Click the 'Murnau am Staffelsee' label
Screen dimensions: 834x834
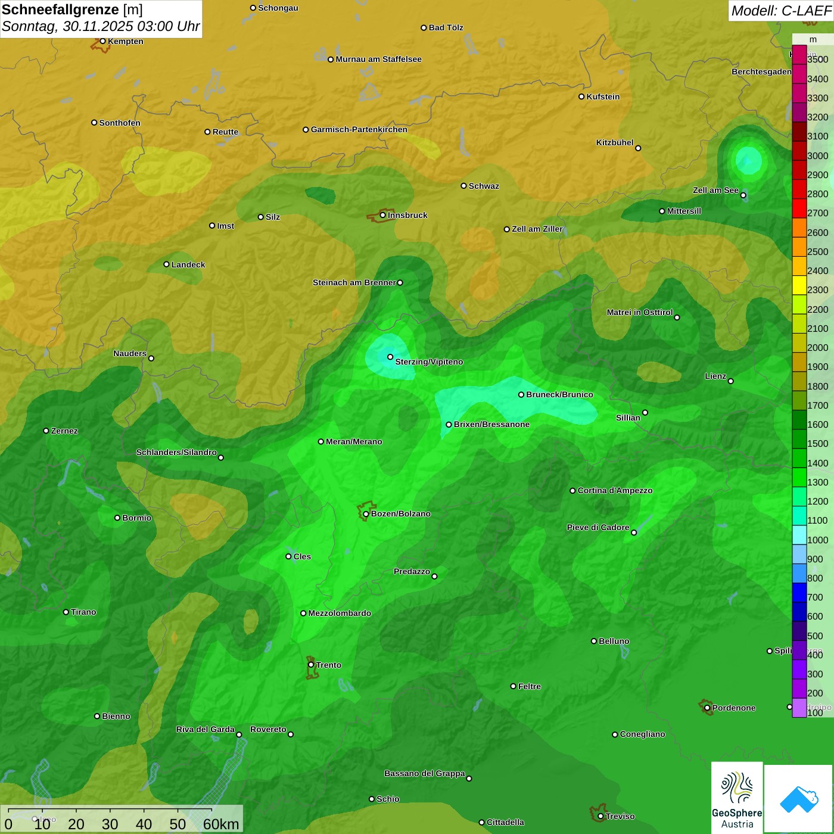coord(378,59)
